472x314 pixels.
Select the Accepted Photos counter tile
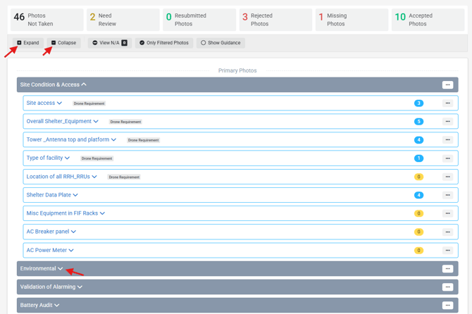coord(428,20)
